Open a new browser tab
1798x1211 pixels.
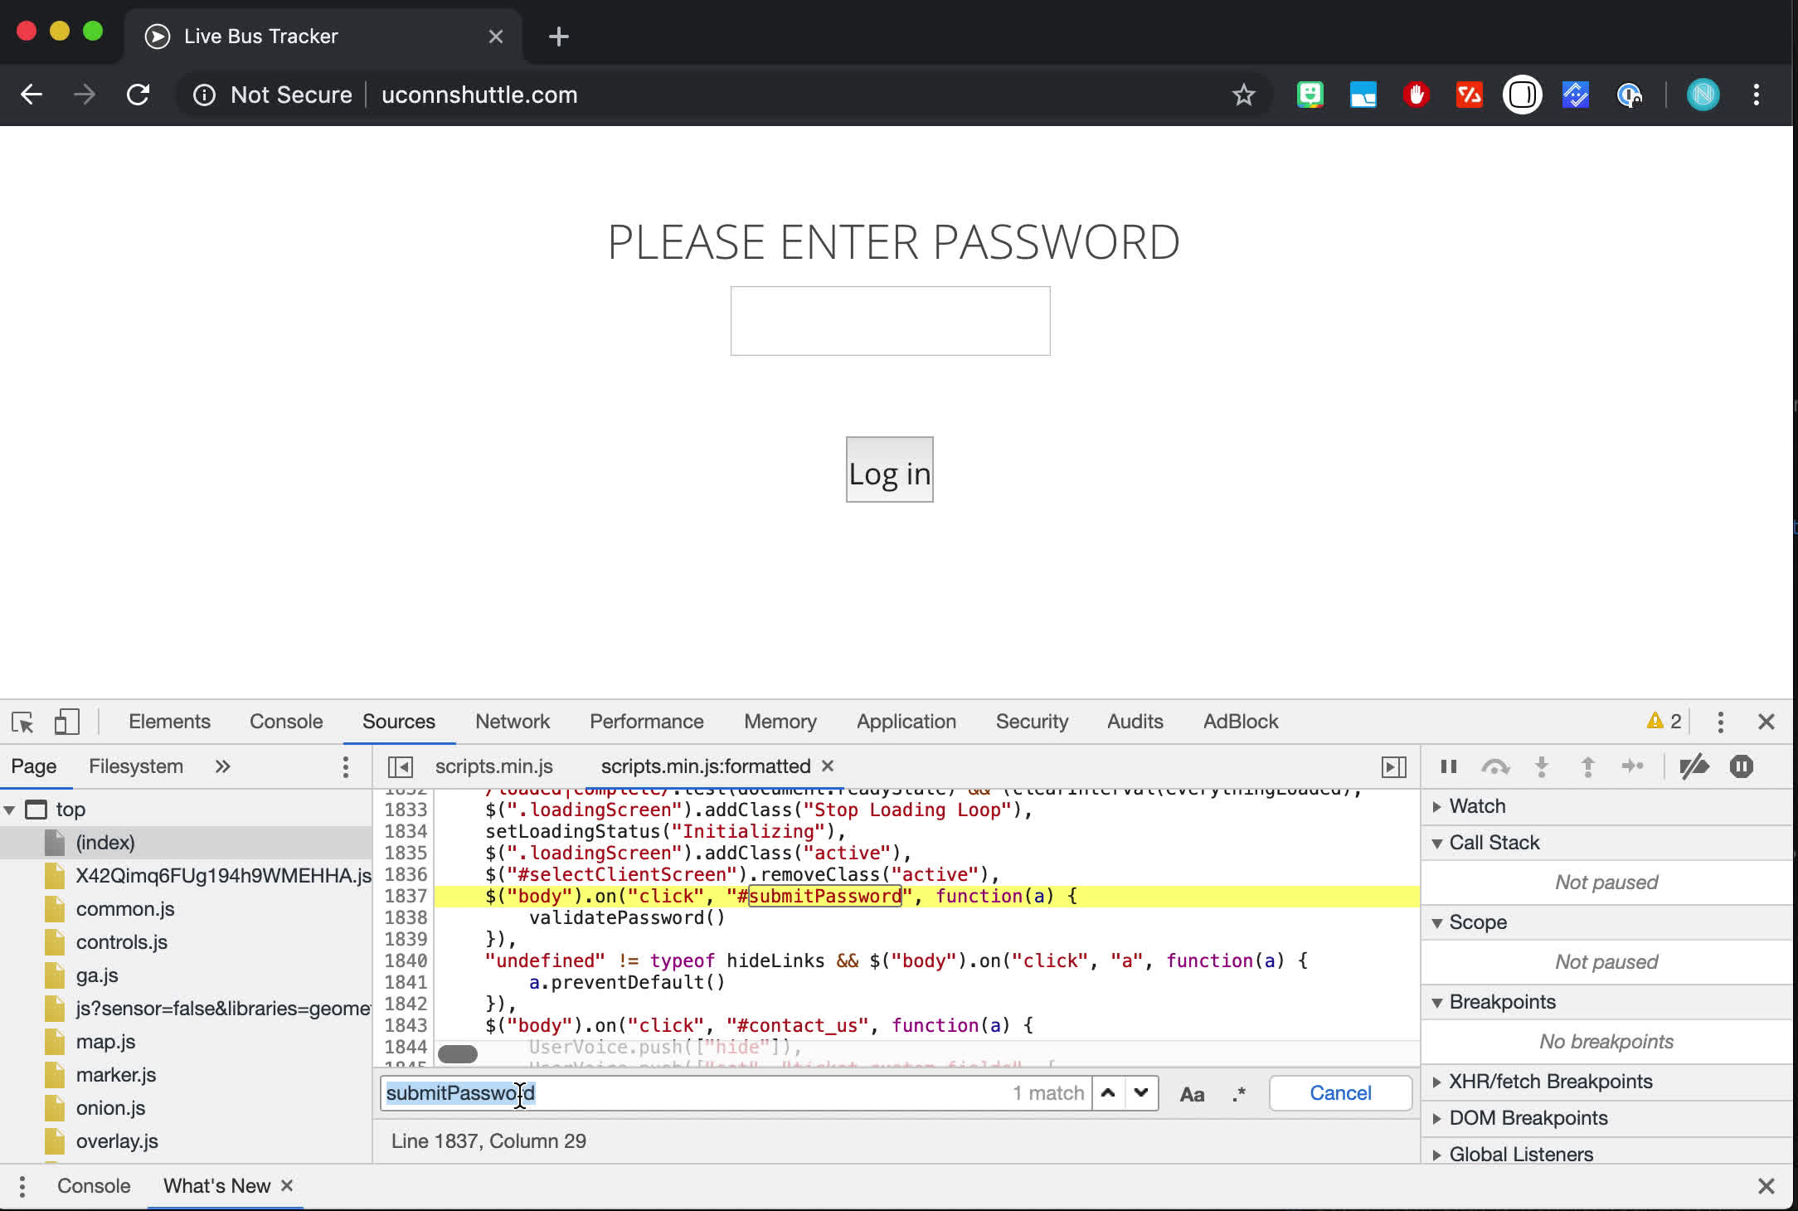click(559, 36)
